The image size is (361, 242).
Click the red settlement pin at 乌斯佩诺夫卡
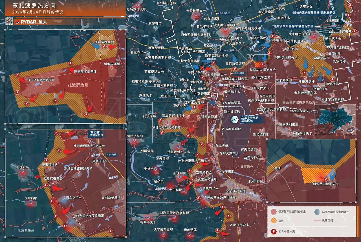click(290, 133)
